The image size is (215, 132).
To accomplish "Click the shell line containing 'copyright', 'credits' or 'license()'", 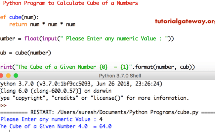I will click(94, 98).
